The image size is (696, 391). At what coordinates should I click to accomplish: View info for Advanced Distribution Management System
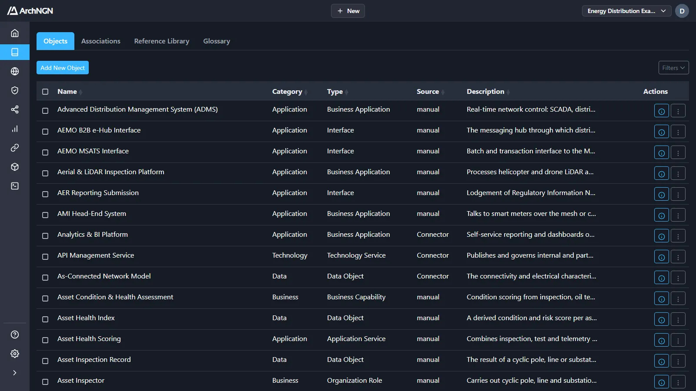tap(661, 111)
